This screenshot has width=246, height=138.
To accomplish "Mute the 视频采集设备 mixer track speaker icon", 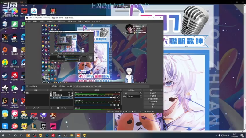I will (x=115, y=105).
